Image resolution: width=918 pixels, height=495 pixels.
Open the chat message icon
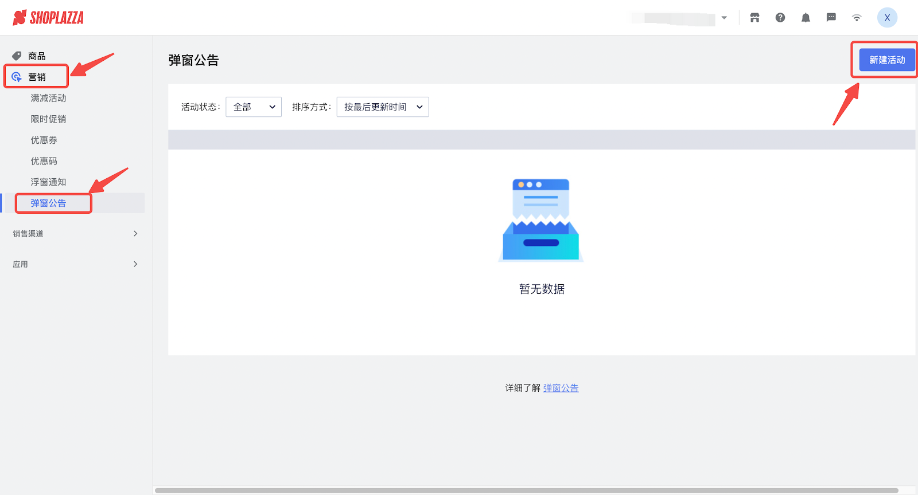[x=831, y=18]
